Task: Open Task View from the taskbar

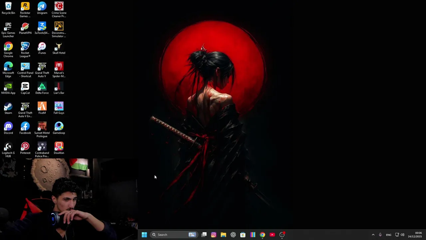Action: pyautogui.click(x=204, y=235)
